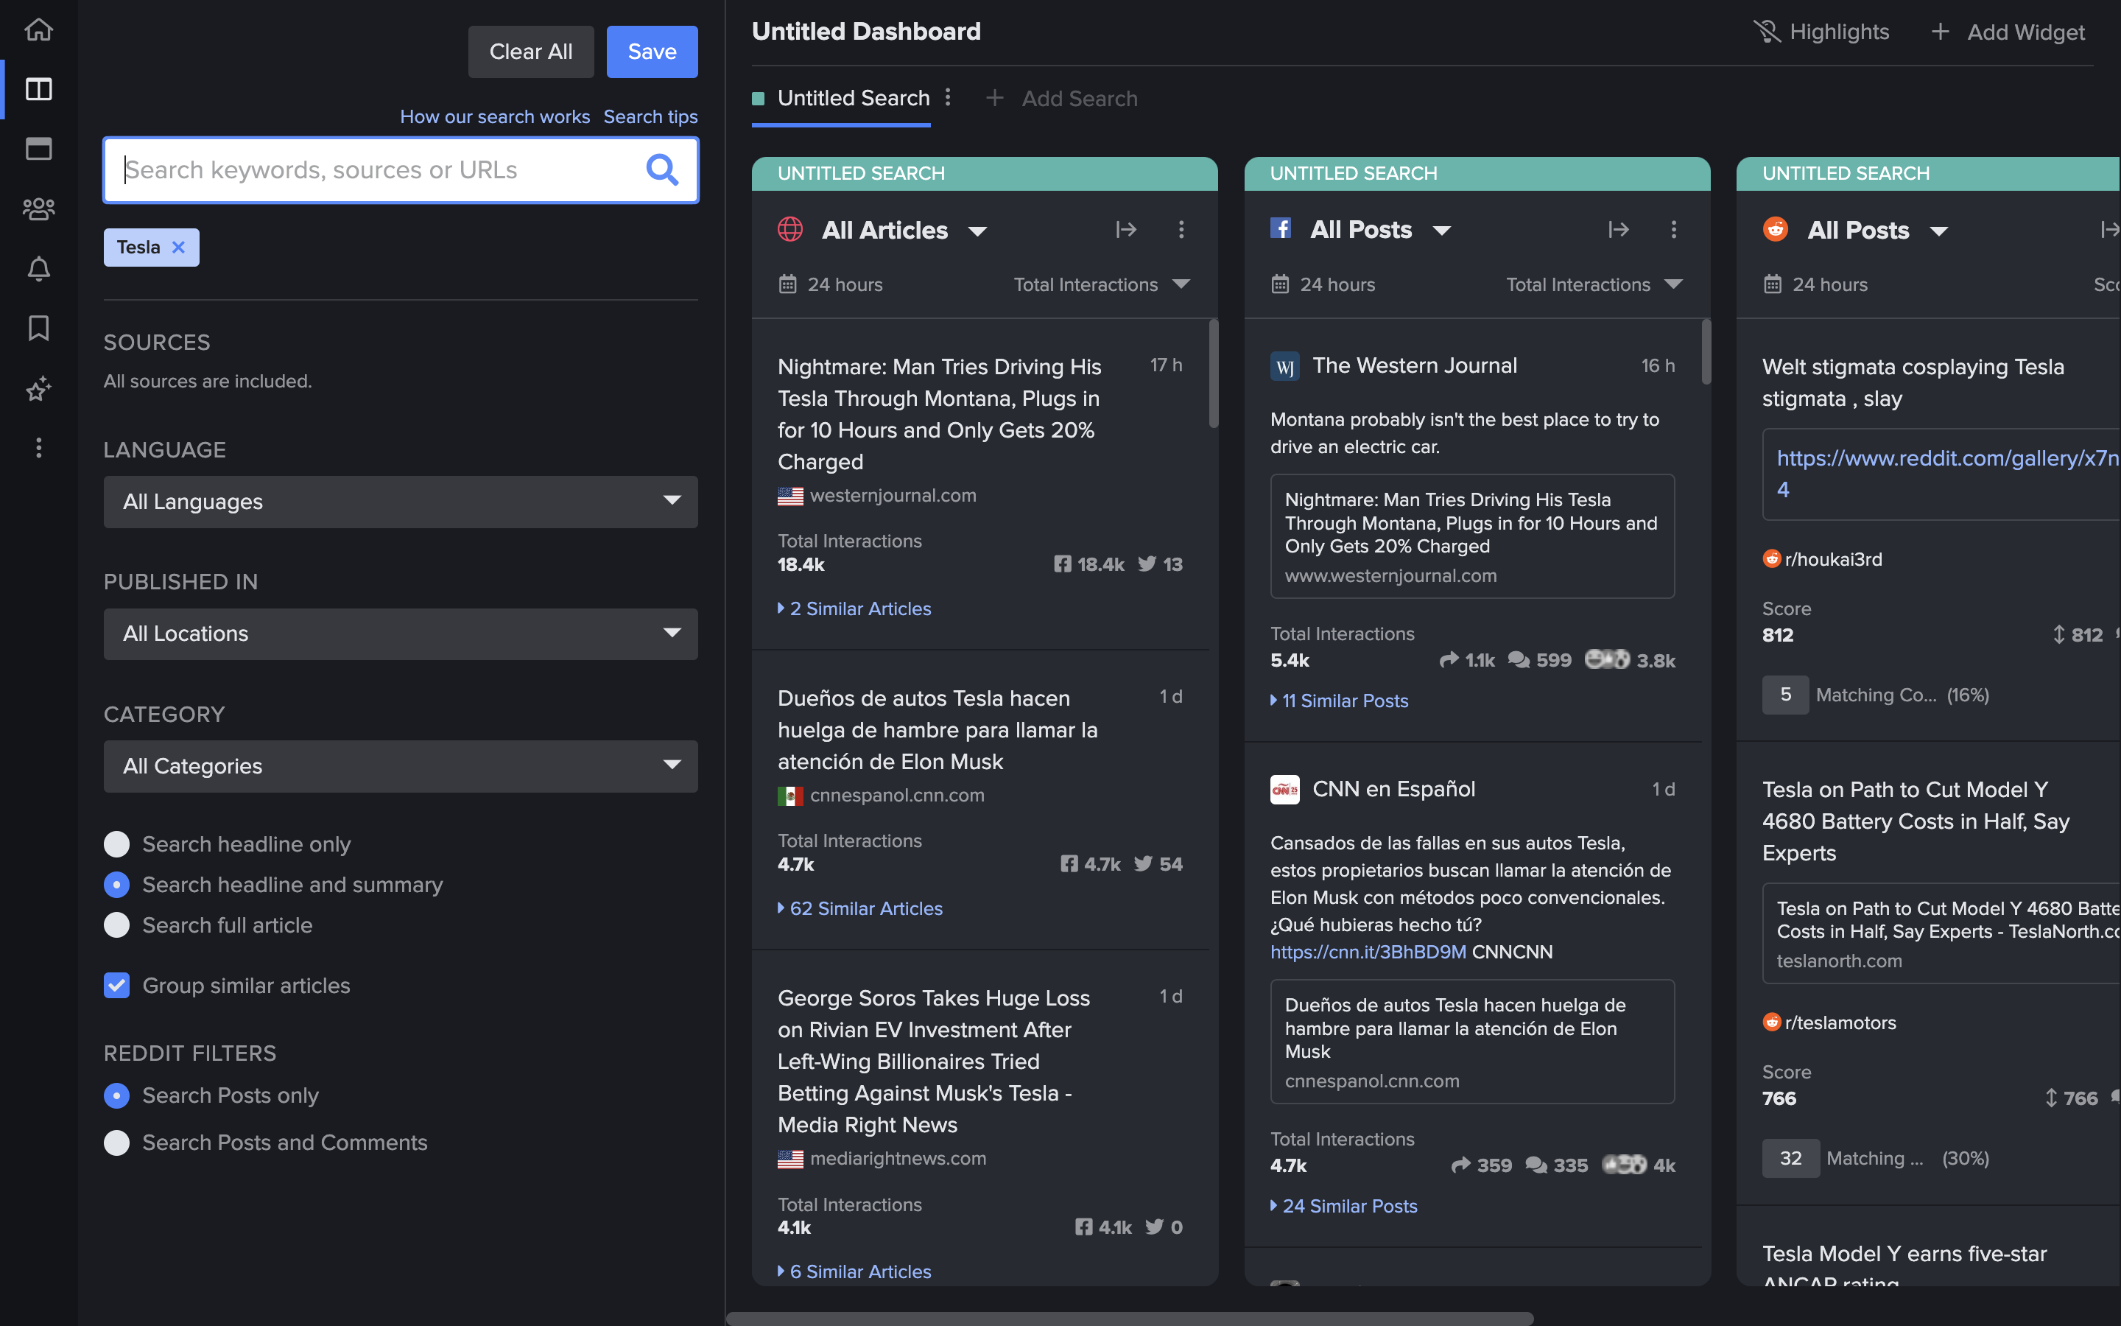The image size is (2121, 1326).
Task: Open the sidebar more options dots
Action: pos(38,448)
